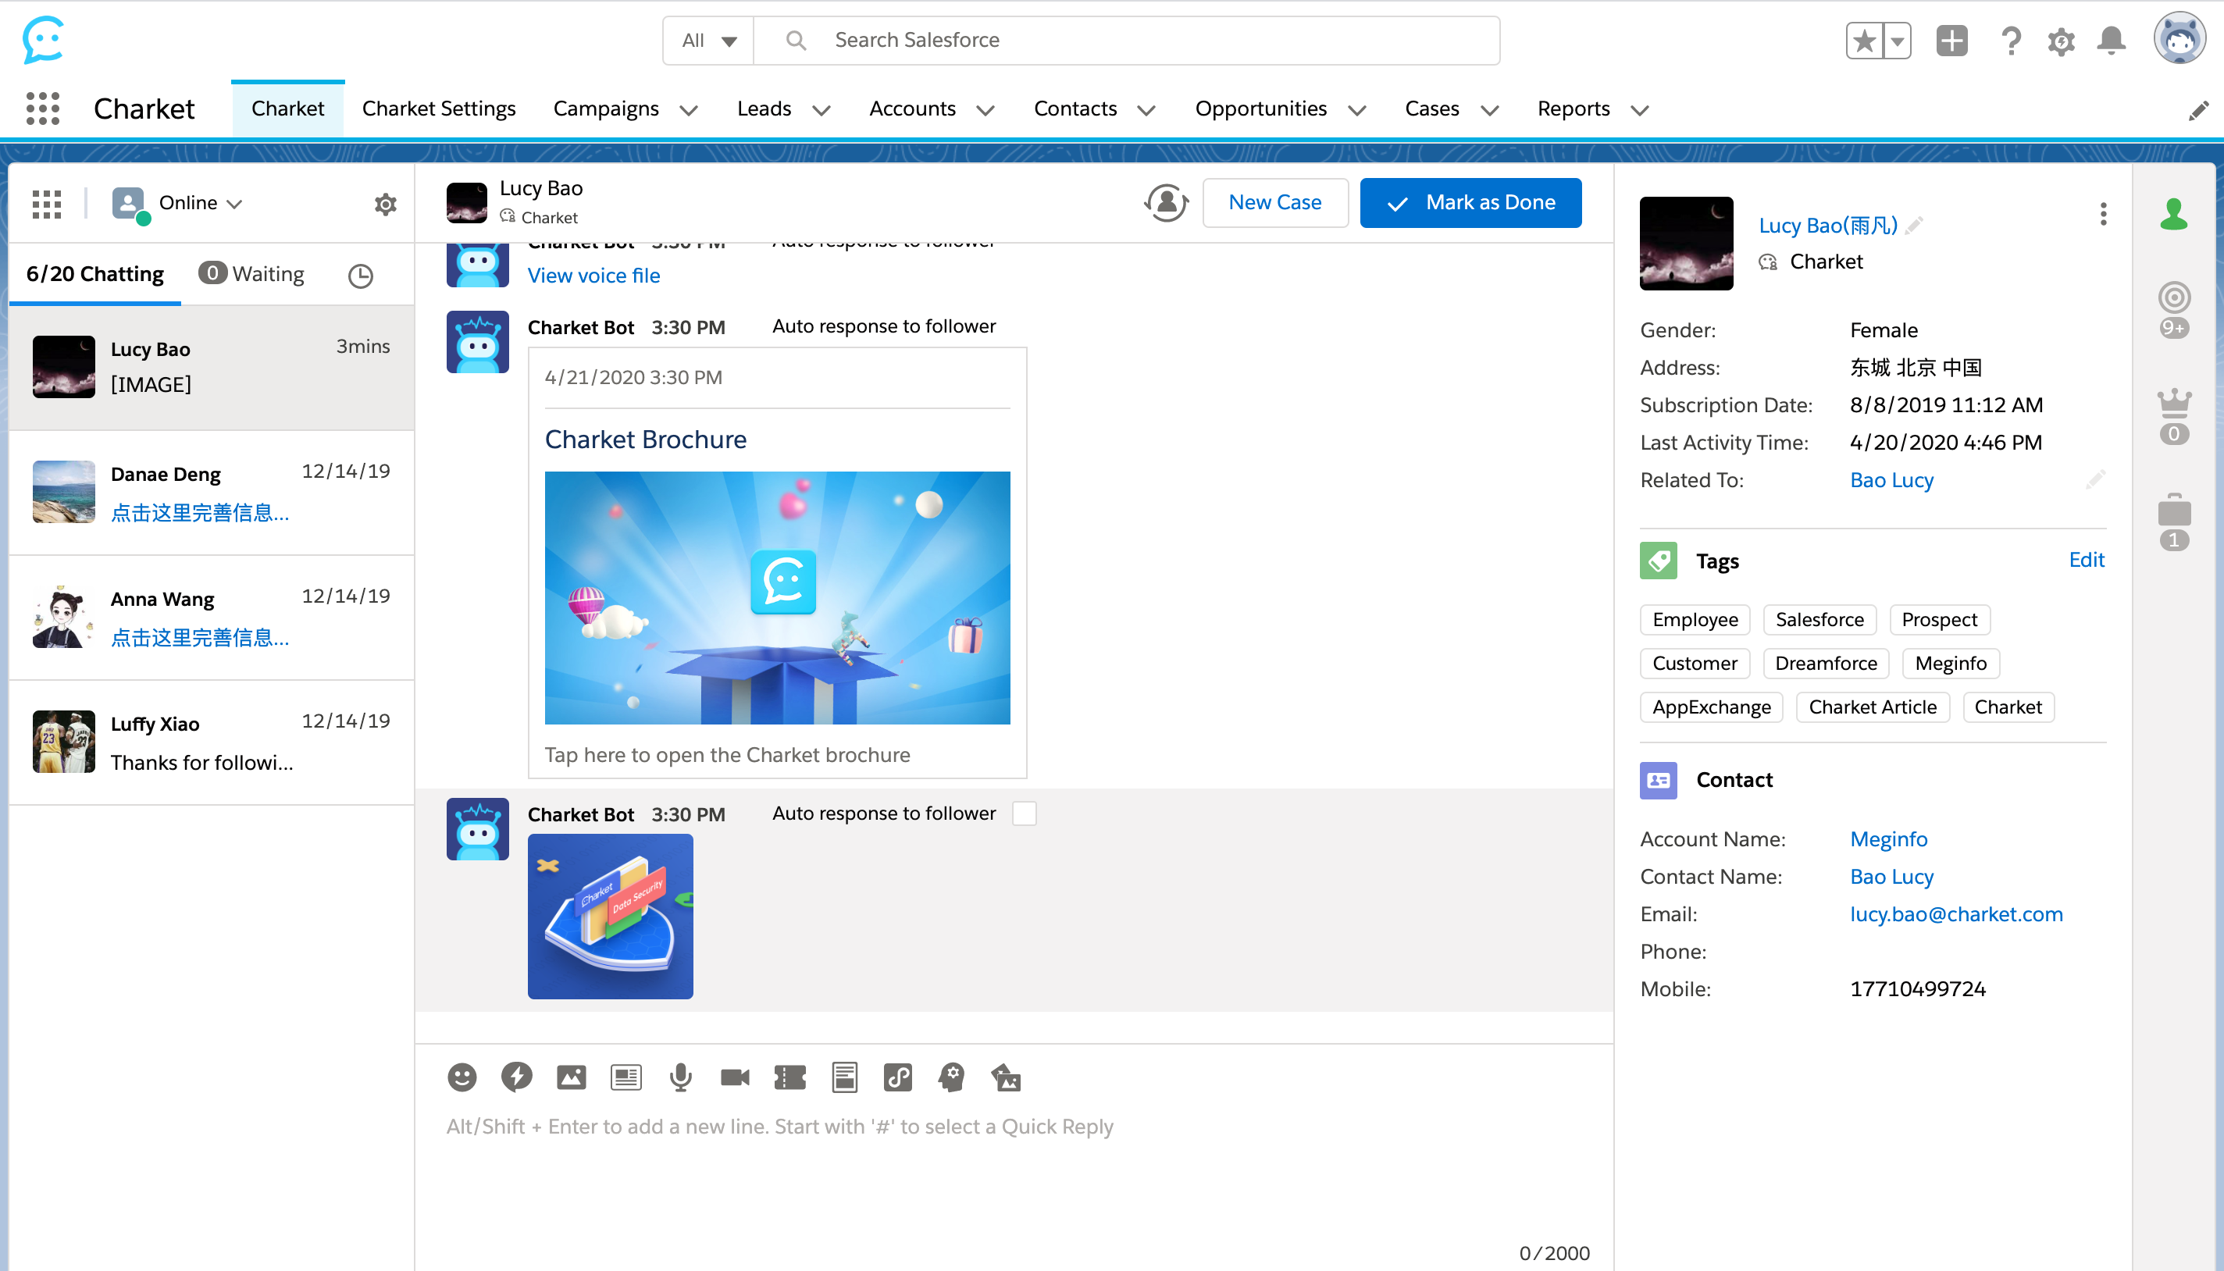2224x1271 pixels.
Task: Click the document template icon
Action: point(844,1077)
